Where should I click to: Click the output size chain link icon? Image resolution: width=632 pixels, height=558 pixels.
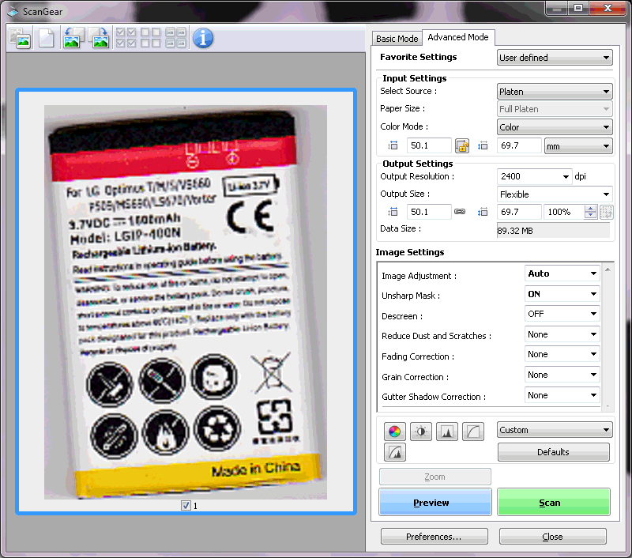coord(460,212)
